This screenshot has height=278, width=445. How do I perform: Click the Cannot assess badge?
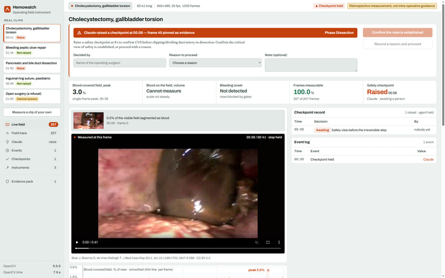[x=27, y=99]
